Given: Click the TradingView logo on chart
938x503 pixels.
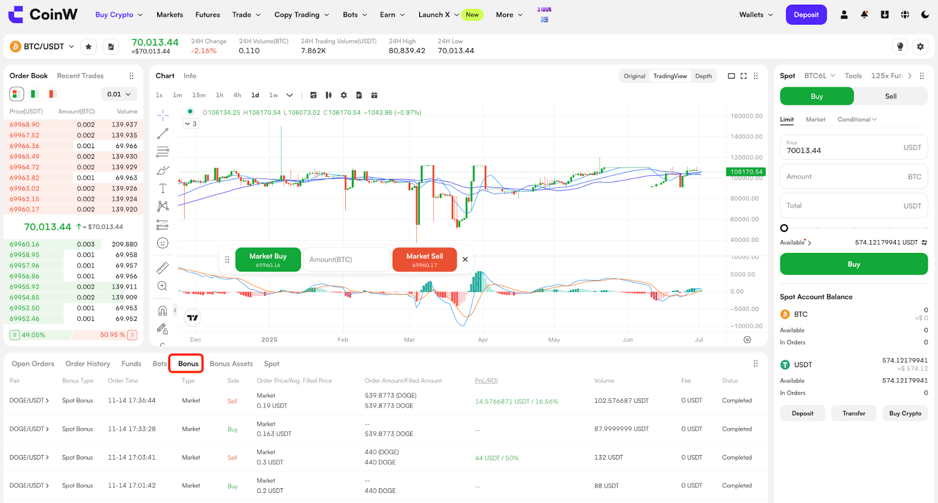Looking at the screenshot, I should (192, 318).
